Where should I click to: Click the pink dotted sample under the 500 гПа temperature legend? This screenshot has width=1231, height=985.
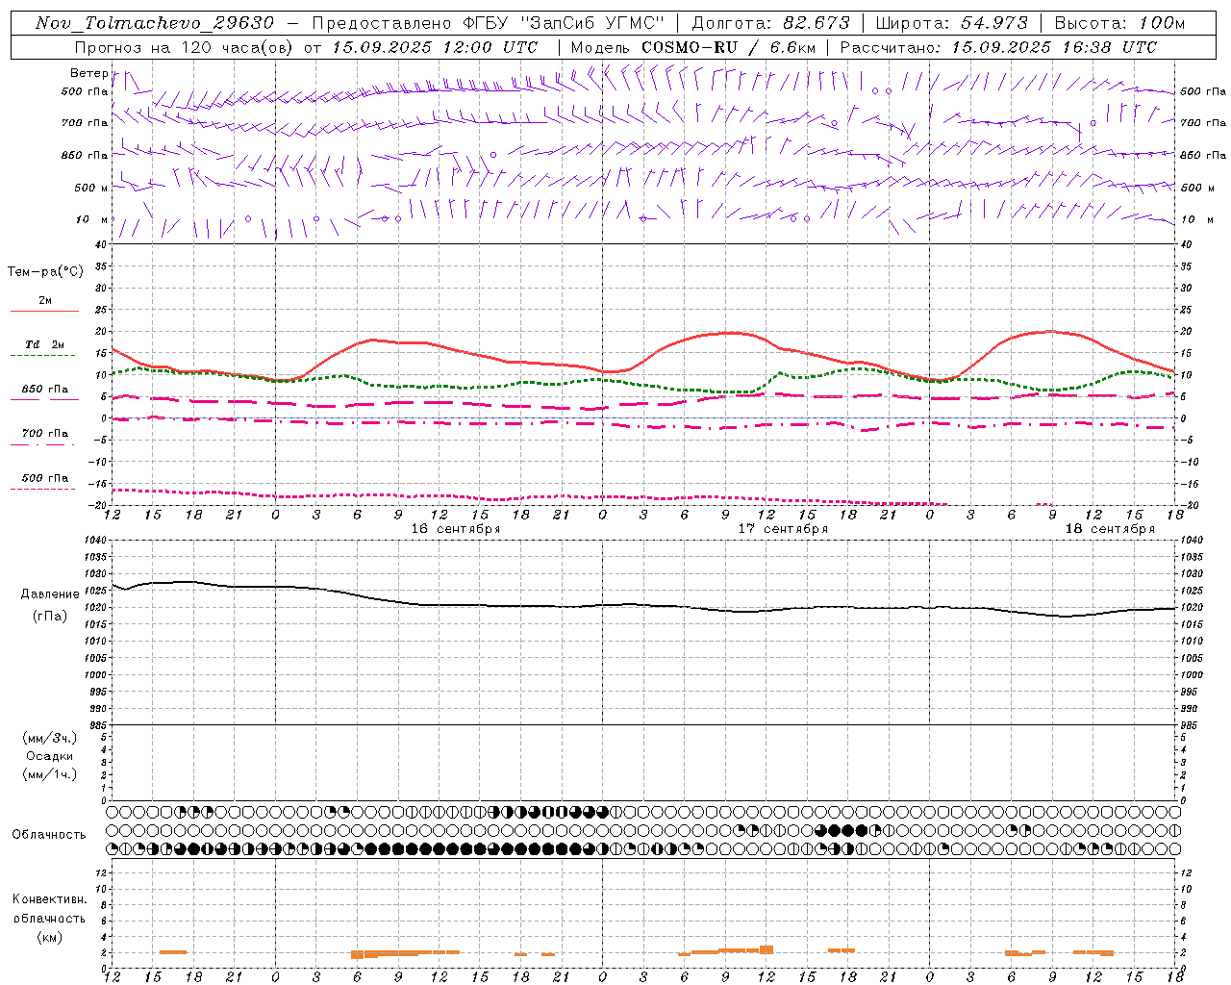[43, 489]
